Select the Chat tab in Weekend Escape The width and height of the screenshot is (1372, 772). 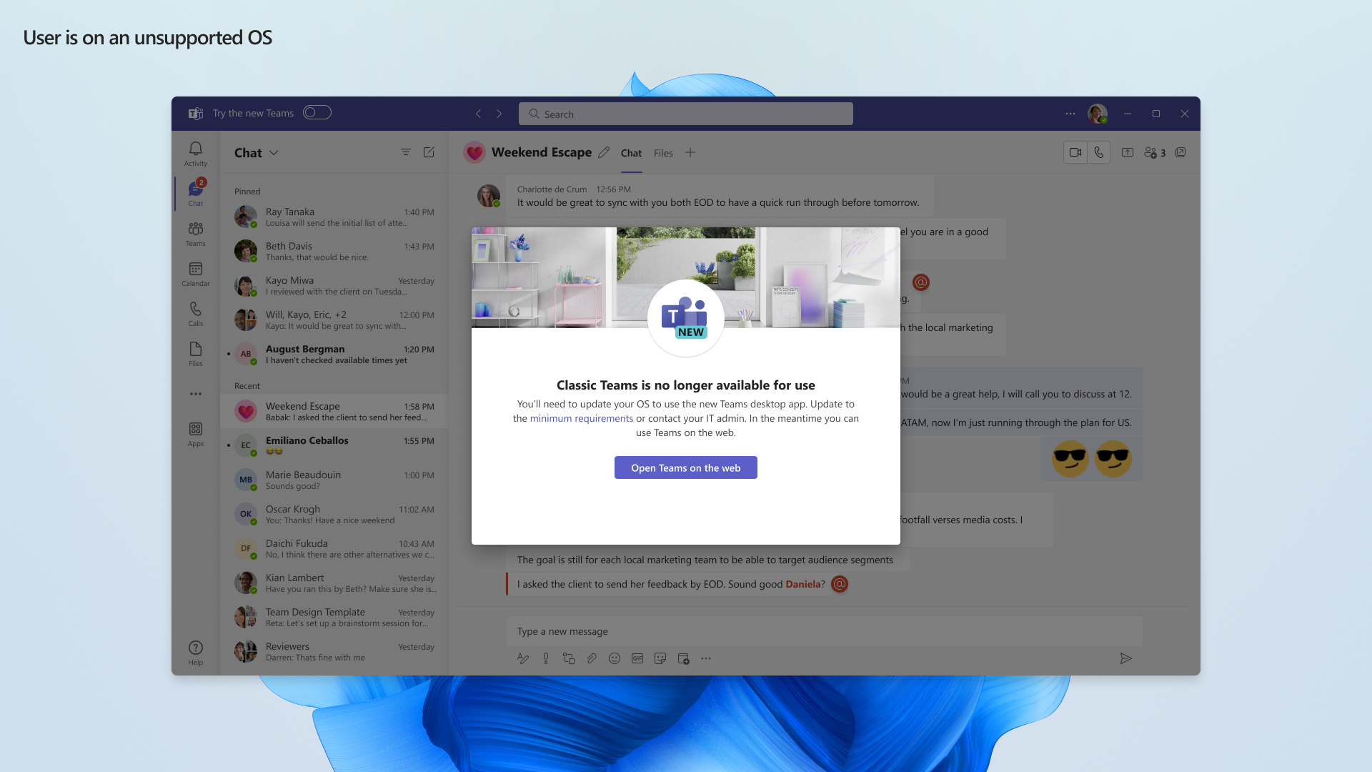(630, 153)
